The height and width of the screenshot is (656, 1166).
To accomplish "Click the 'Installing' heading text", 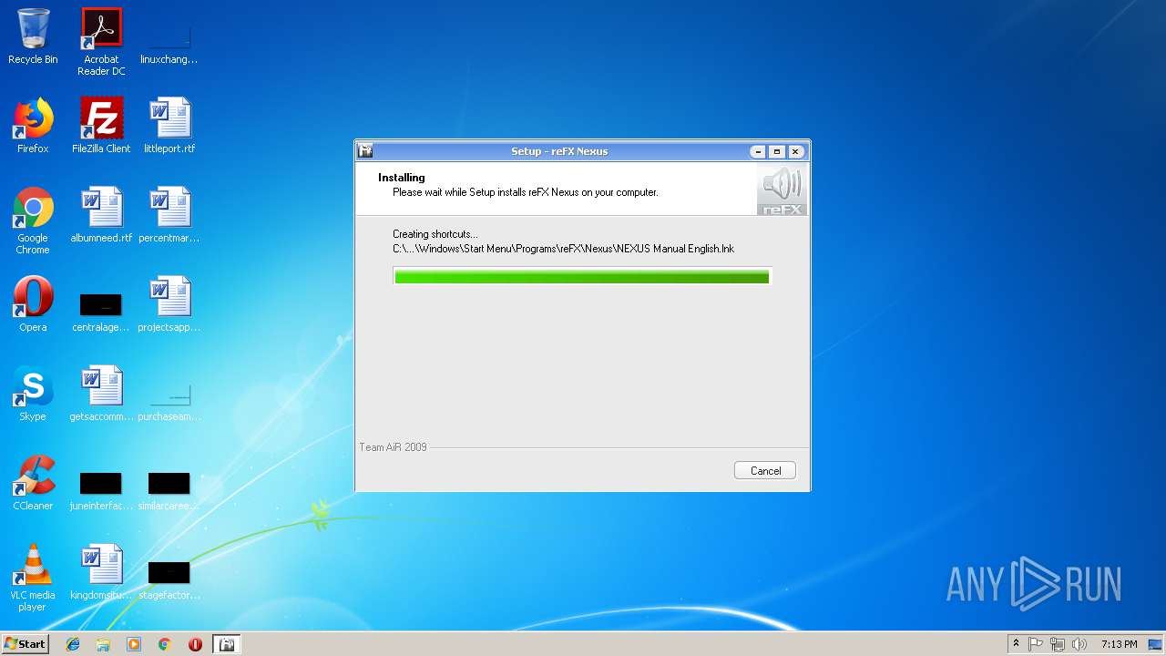I will (x=402, y=178).
